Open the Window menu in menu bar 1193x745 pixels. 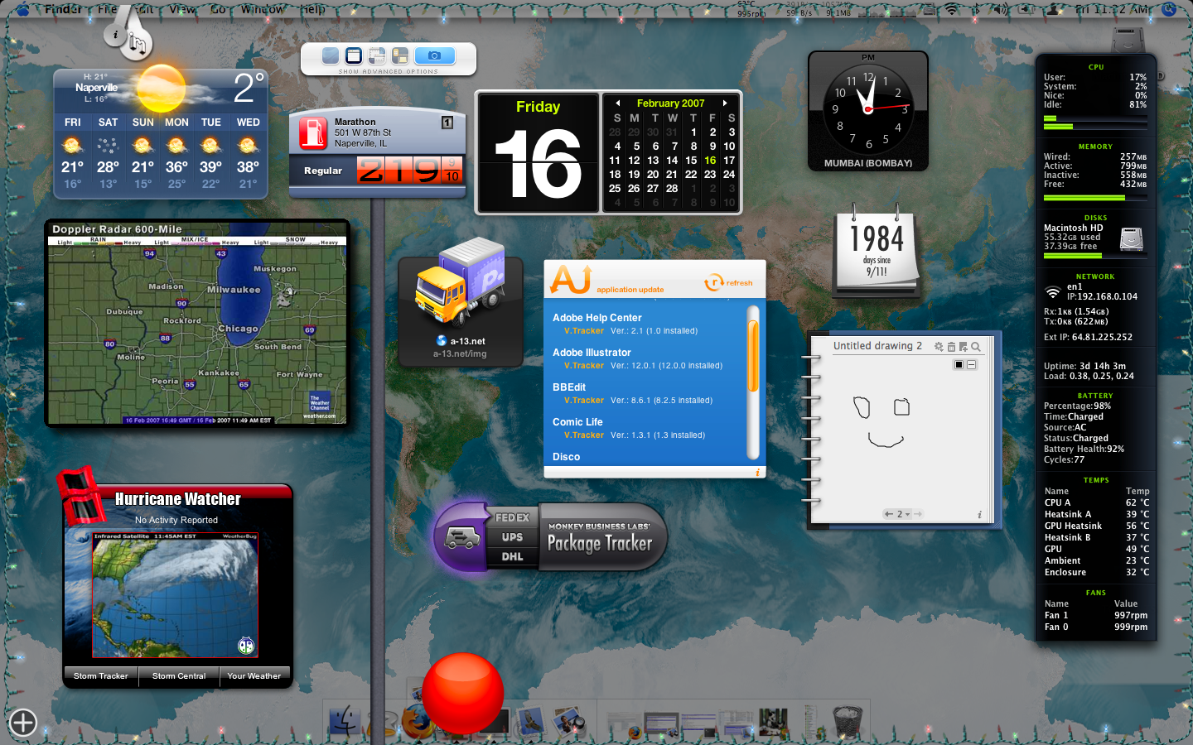tap(262, 9)
